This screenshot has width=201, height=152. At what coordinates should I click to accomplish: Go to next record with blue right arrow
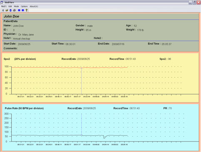tap(23, 10)
